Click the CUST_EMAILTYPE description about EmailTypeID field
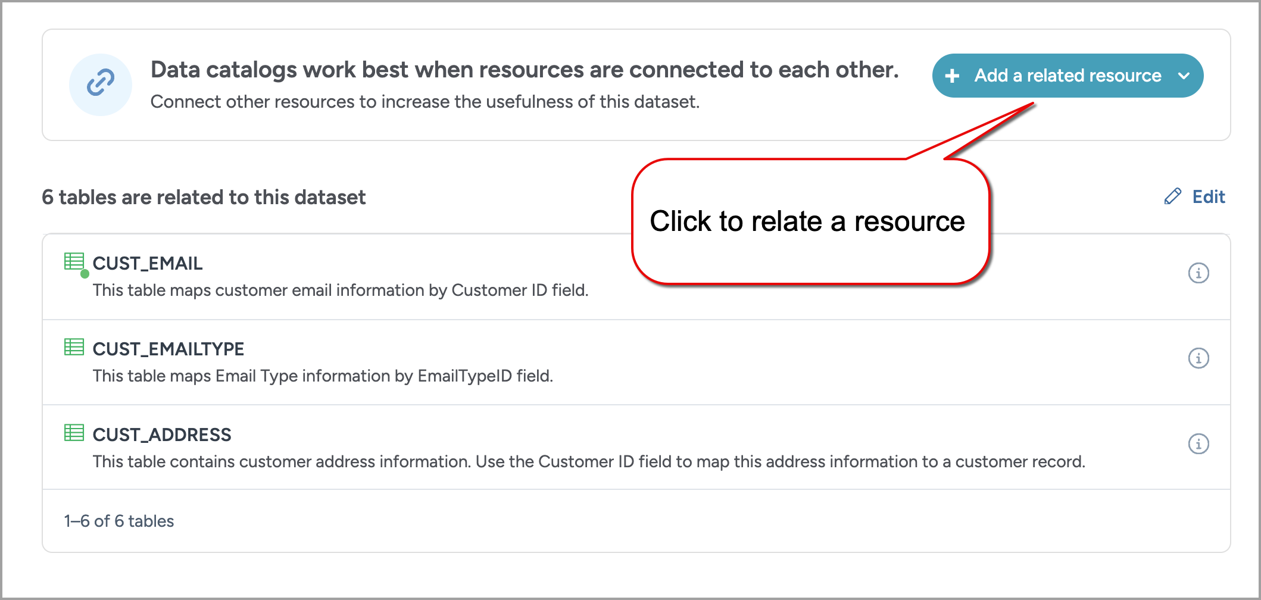 click(323, 376)
